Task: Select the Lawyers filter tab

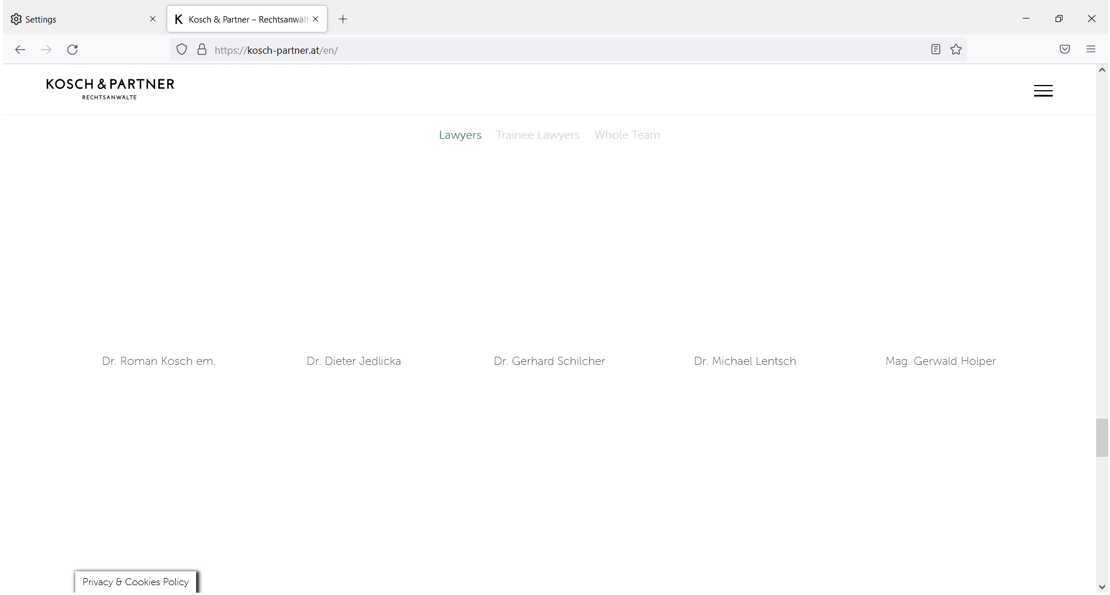Action: tap(460, 135)
